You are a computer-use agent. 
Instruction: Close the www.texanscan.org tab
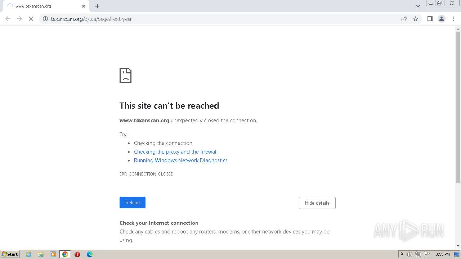click(84, 6)
